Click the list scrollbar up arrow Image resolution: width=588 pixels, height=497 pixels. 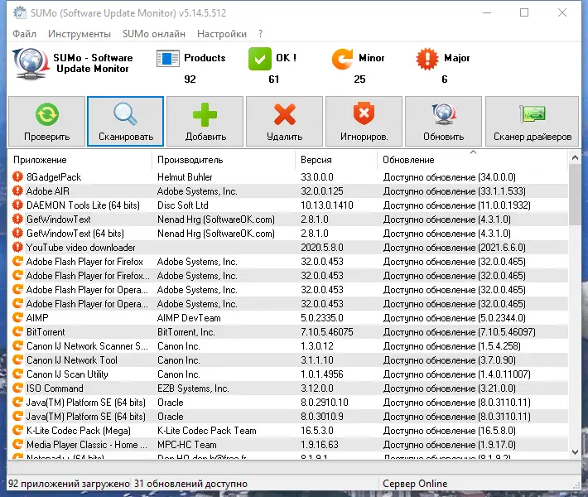tap(575, 158)
